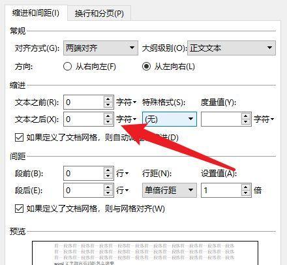The width and height of the screenshot is (287, 265).
Task: Click the 设置值(A) input field
Action: click(221, 190)
